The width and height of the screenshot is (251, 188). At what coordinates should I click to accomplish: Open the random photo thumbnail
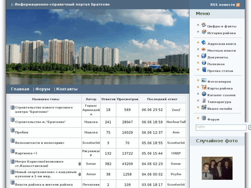coord(217,168)
